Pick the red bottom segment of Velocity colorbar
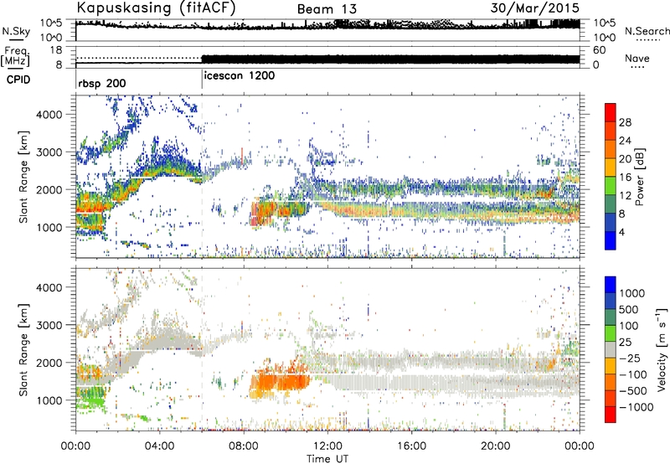Image resolution: width=670 pixels, height=464 pixels. coord(611,415)
